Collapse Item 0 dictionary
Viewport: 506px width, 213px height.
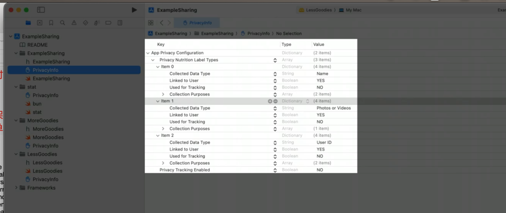tap(158, 66)
